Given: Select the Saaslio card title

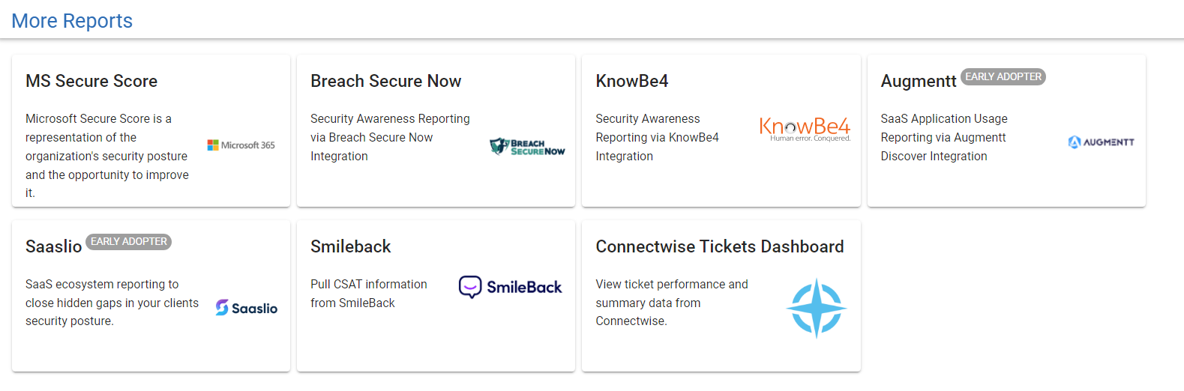Looking at the screenshot, I should point(53,246).
